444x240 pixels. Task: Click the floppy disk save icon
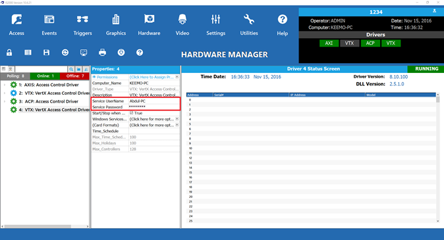tap(46, 53)
